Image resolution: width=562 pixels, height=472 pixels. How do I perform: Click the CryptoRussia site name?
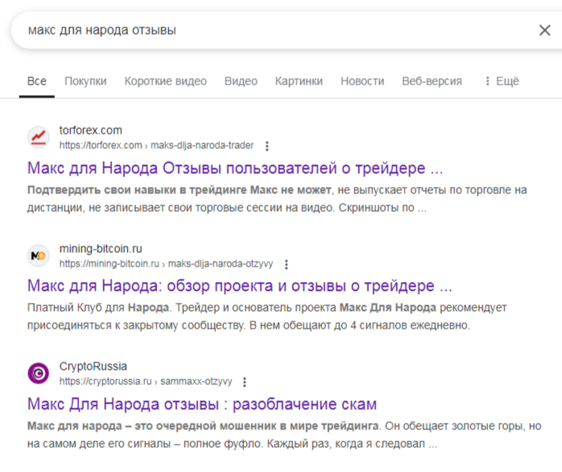93,366
